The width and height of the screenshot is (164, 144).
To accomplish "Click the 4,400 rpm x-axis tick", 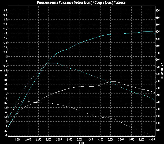I will click(152, 139).
